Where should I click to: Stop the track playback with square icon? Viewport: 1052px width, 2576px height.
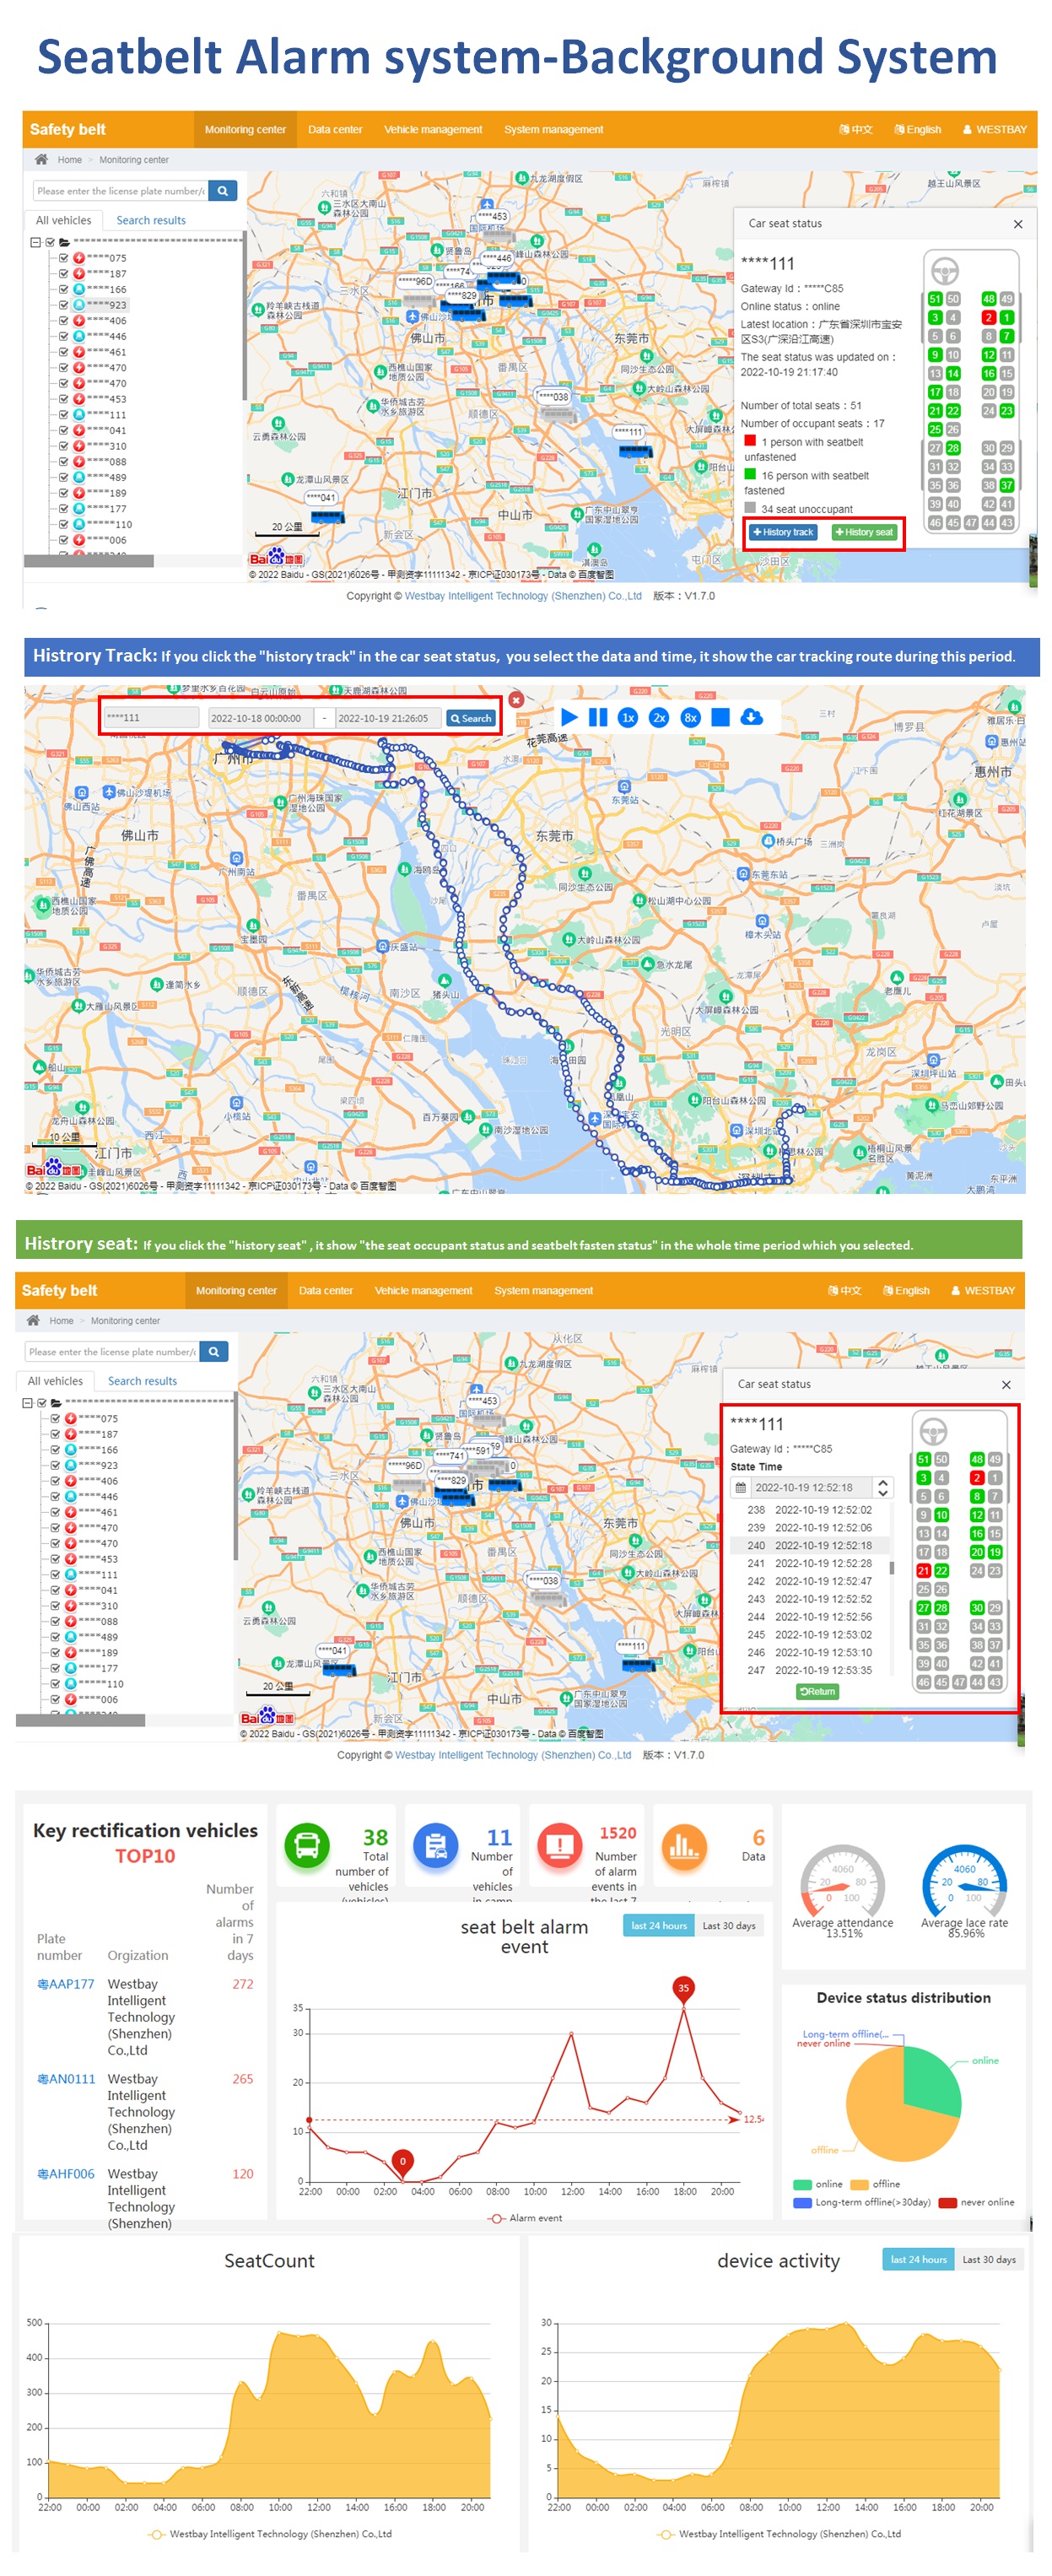click(x=720, y=717)
